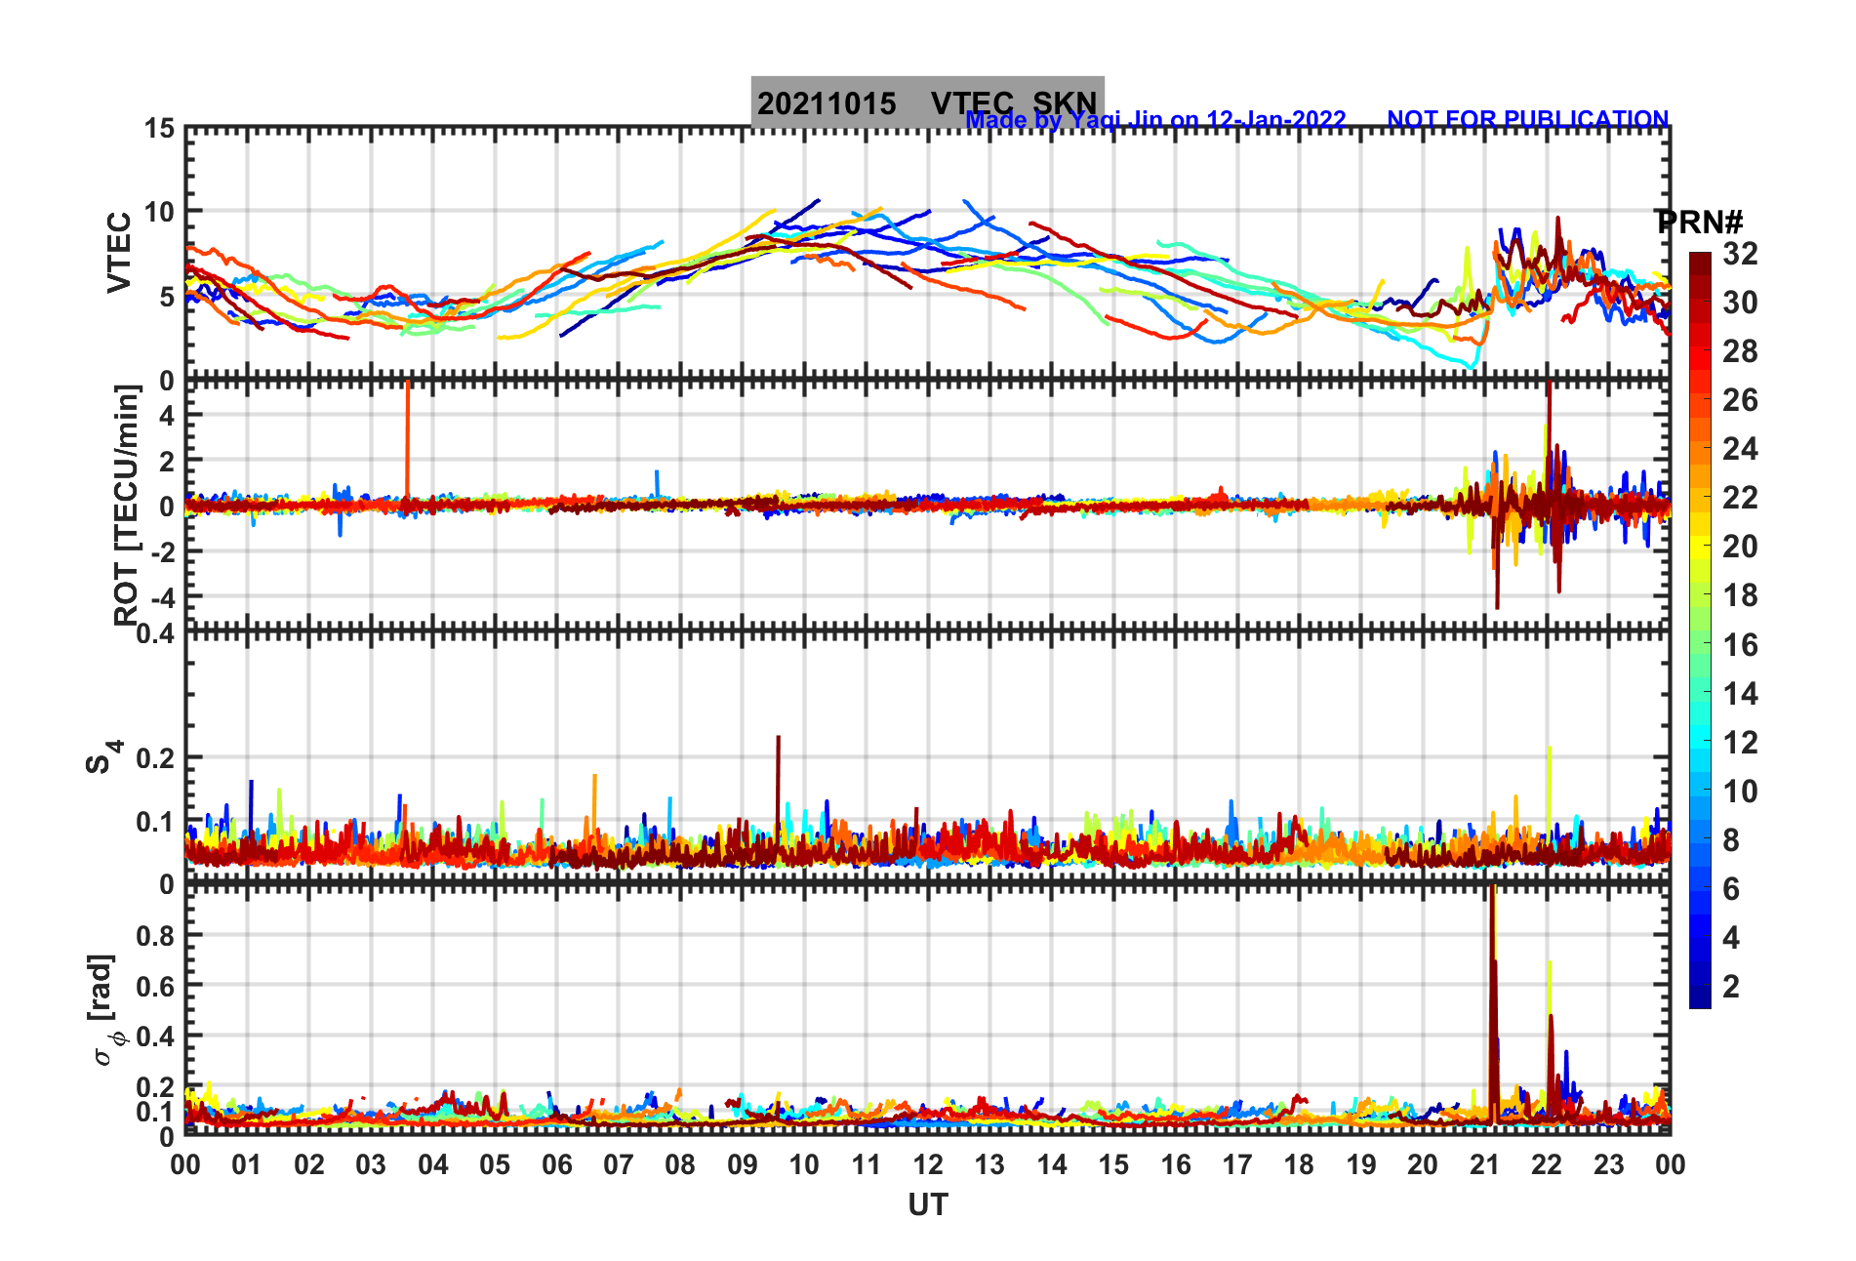Click the 12 hour tick label on the UT axis

click(x=928, y=1164)
